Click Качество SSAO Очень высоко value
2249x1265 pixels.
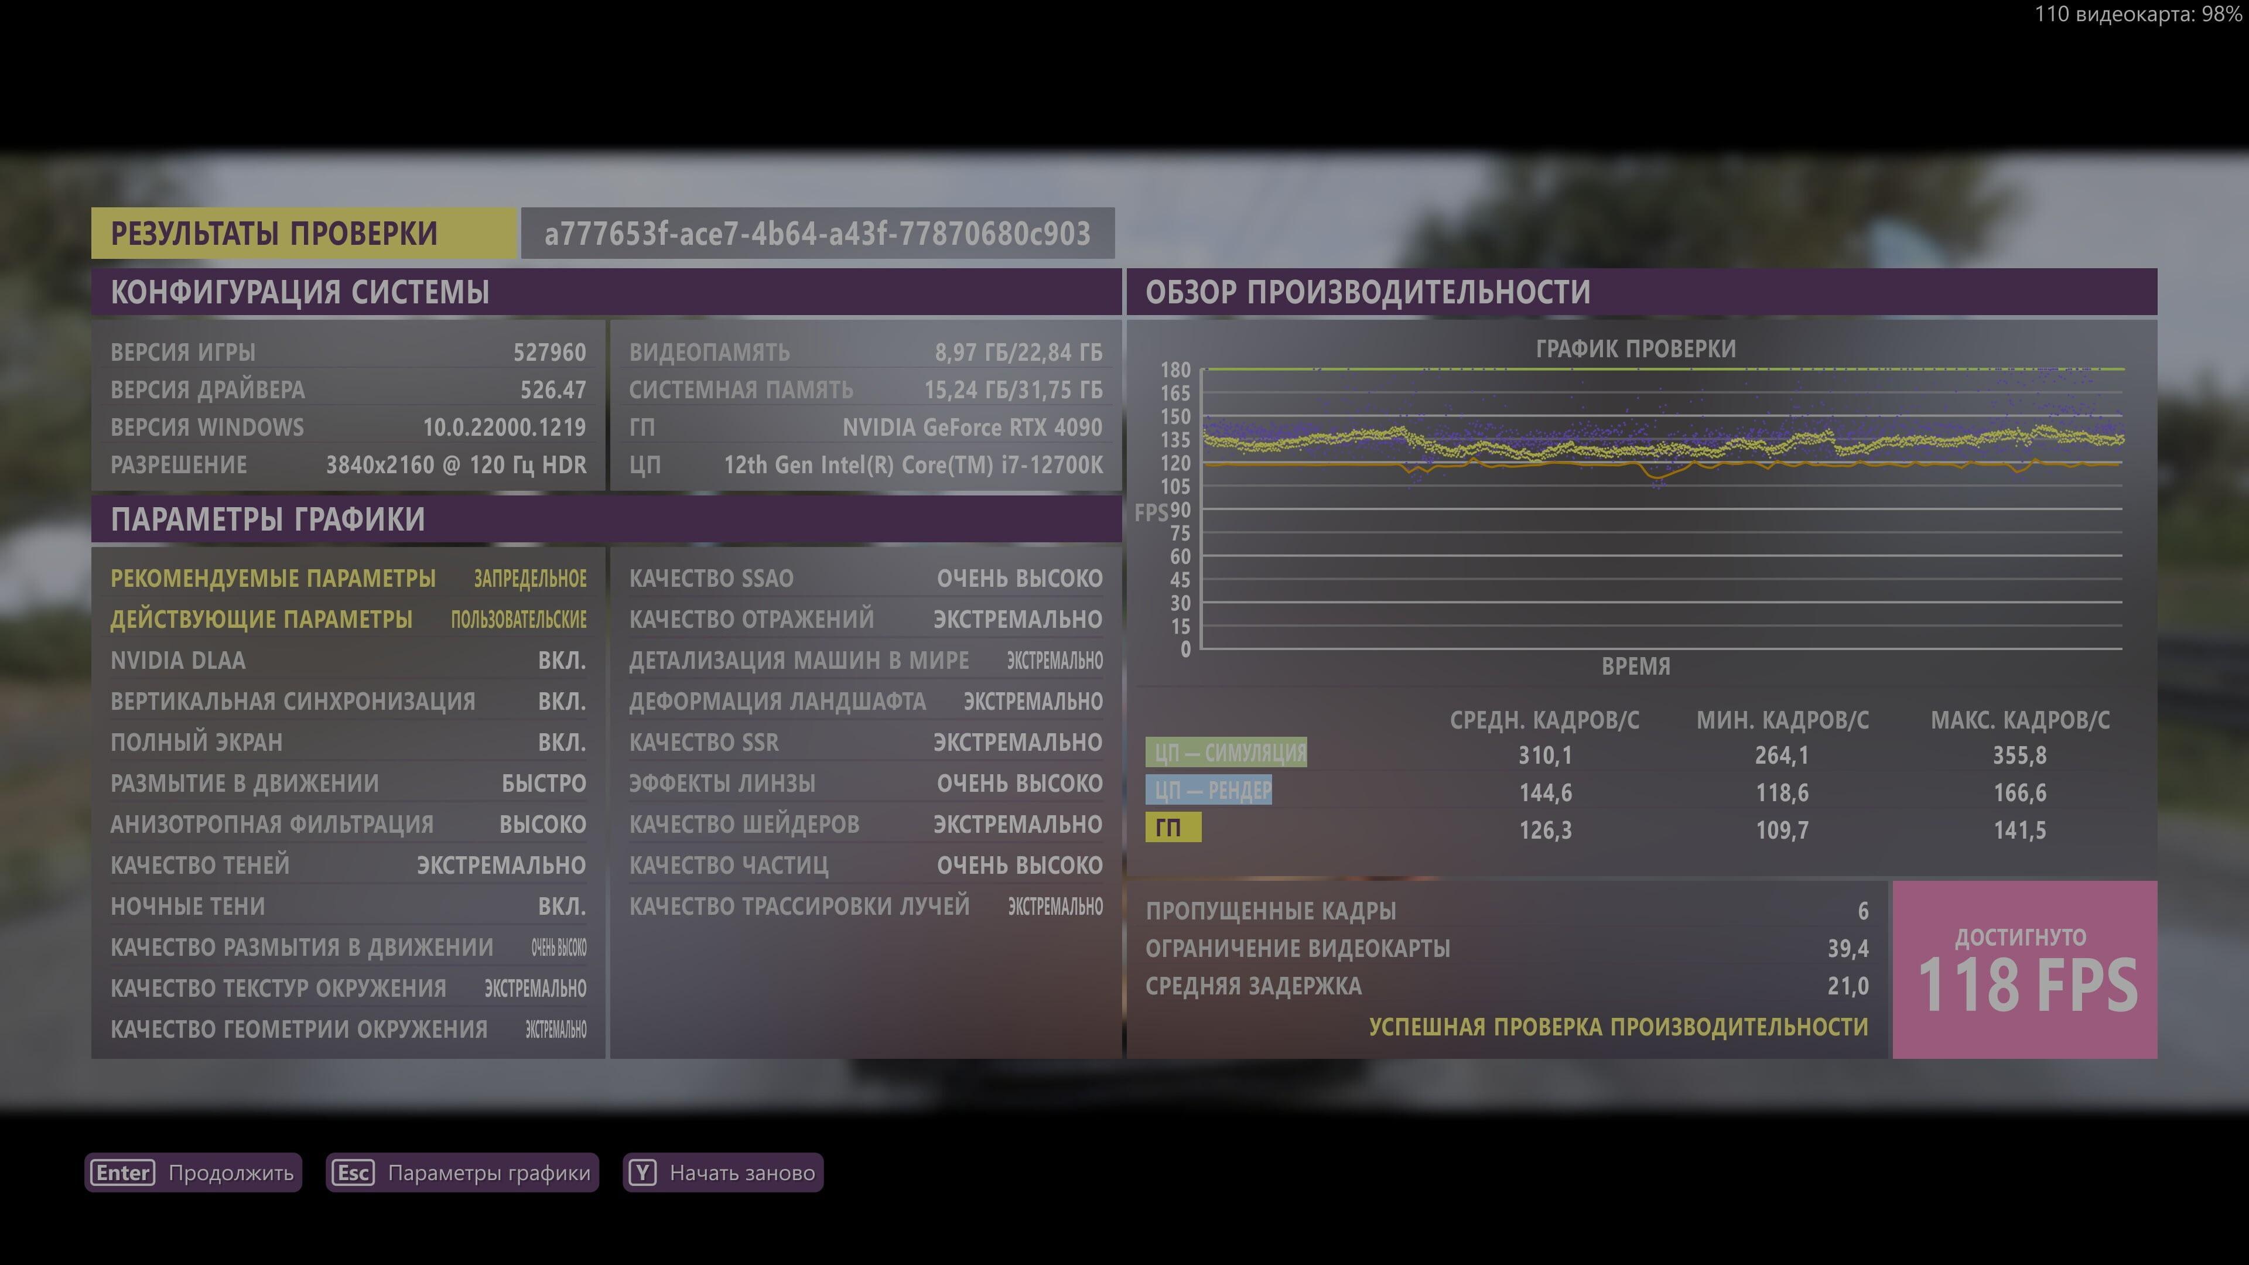click(x=1019, y=579)
